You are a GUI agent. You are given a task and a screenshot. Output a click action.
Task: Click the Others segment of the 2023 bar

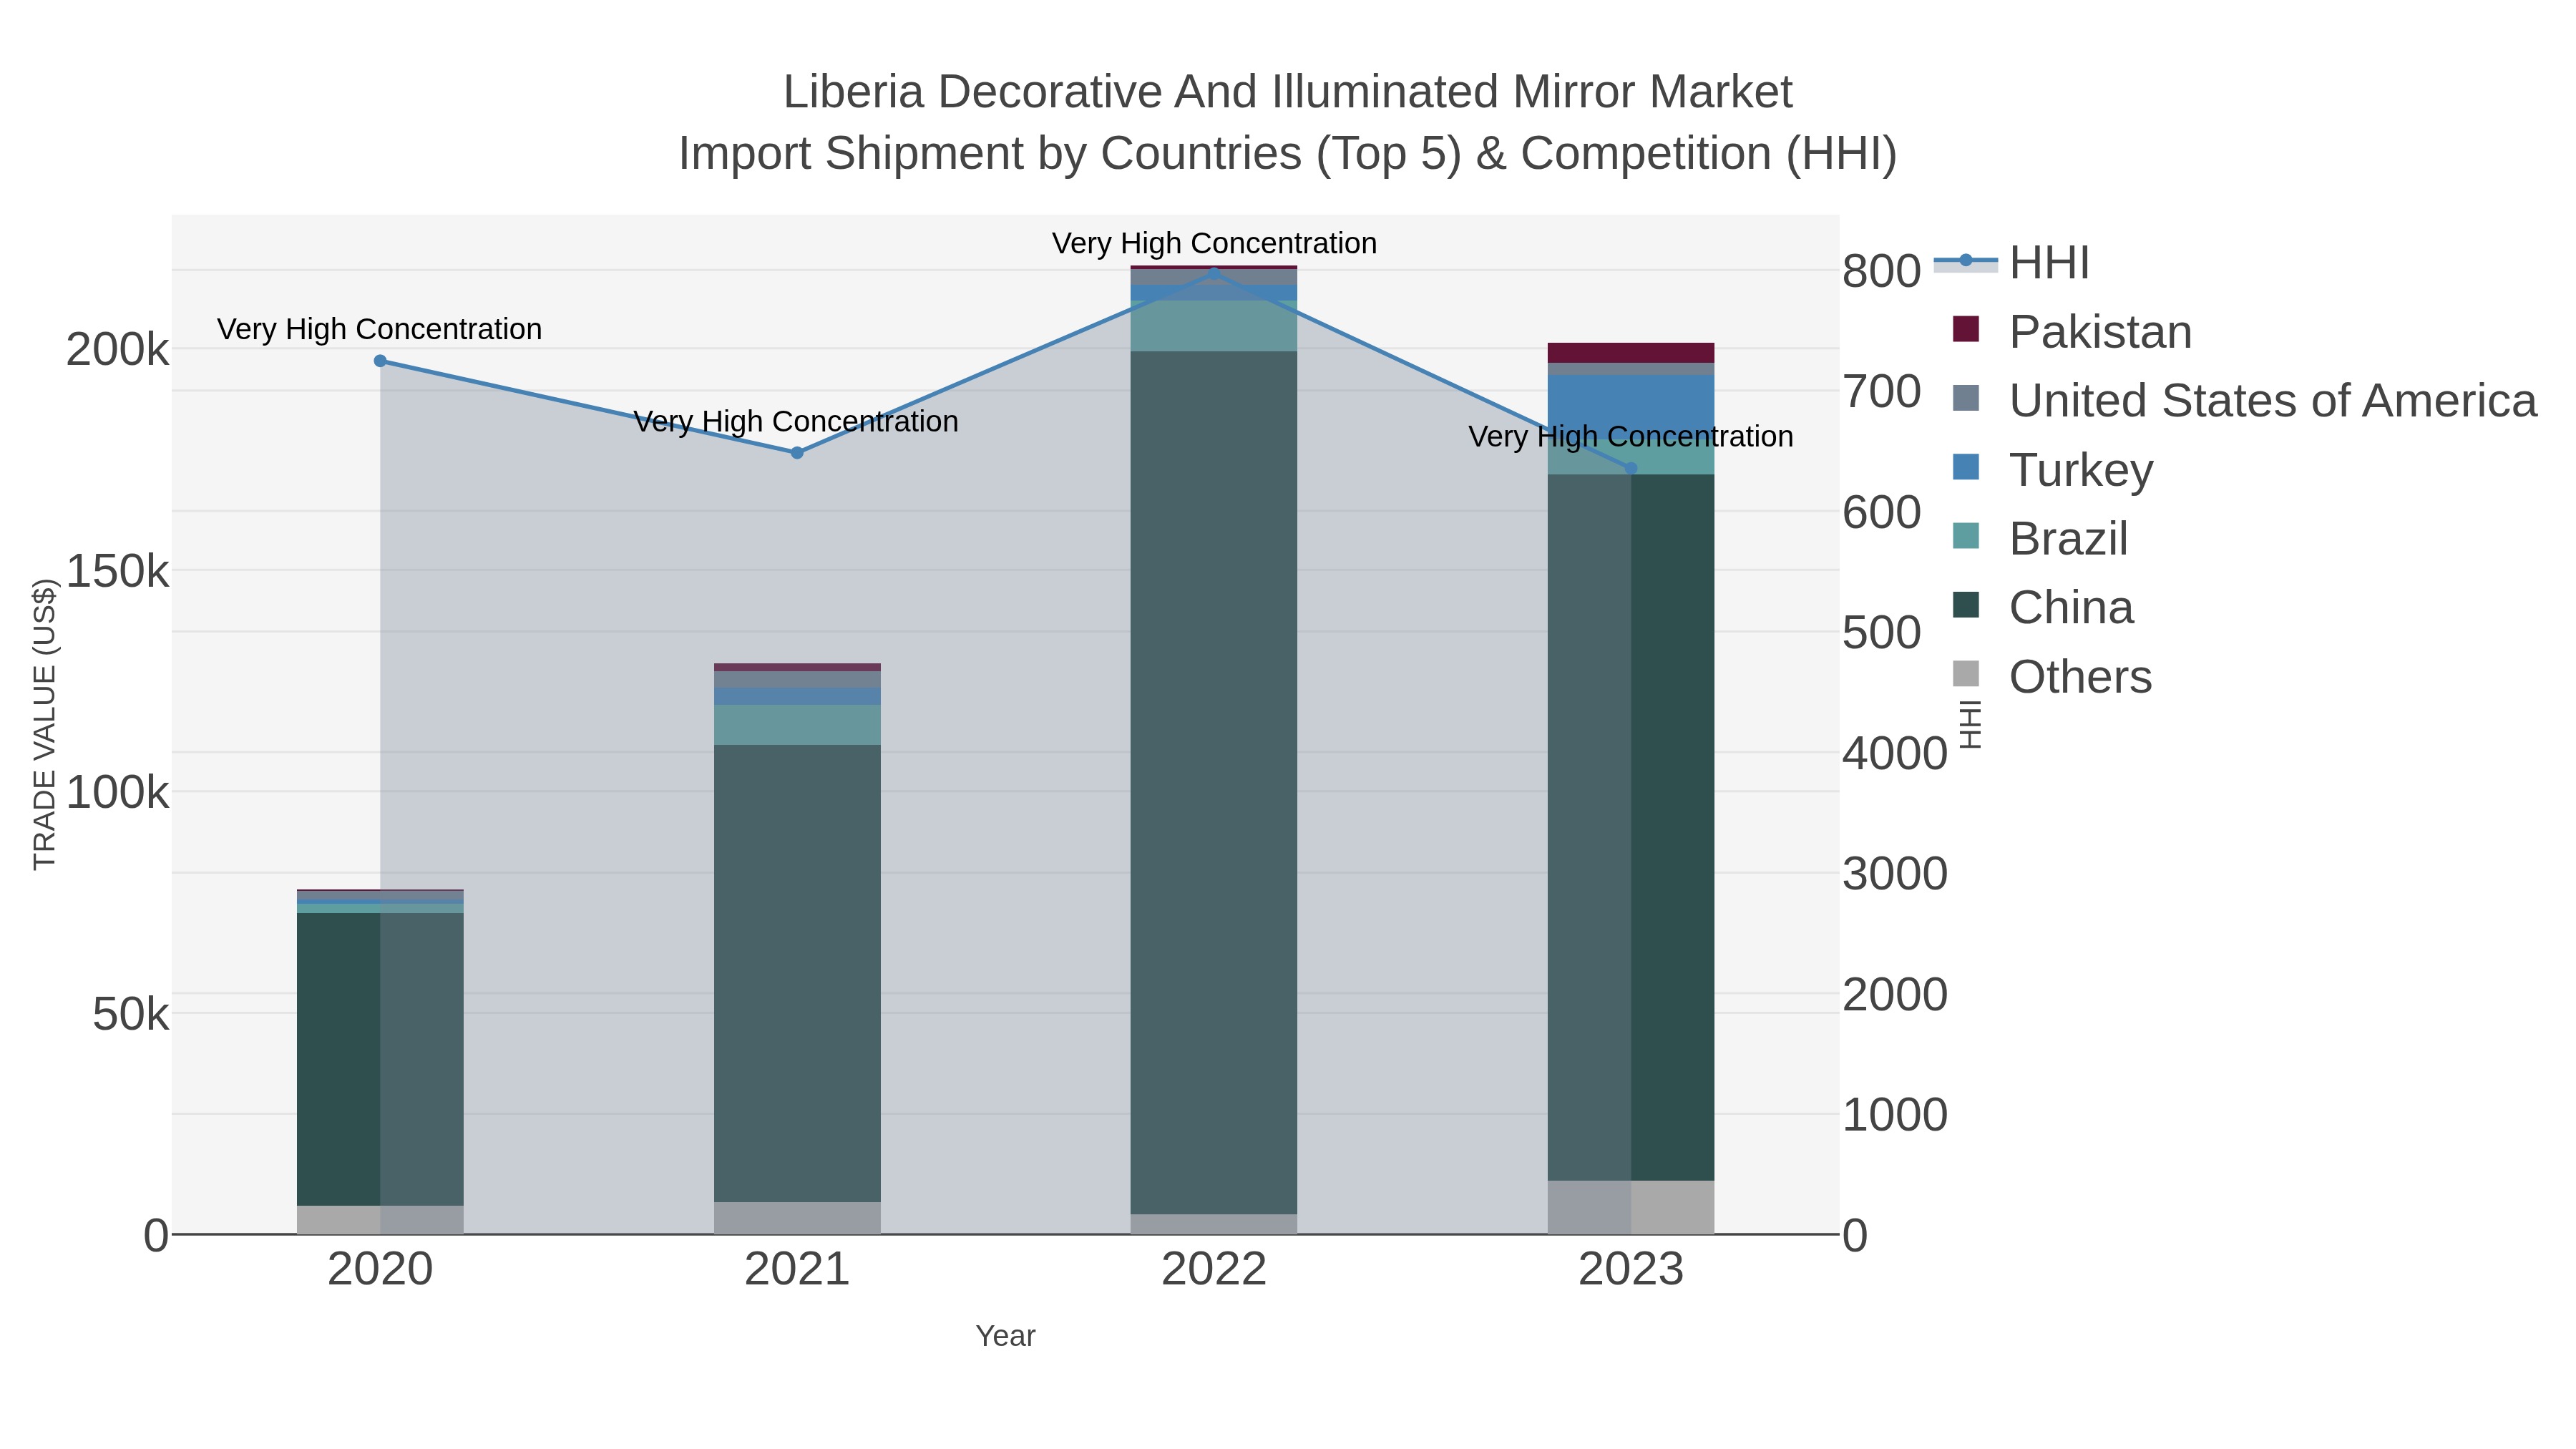(1631, 1207)
